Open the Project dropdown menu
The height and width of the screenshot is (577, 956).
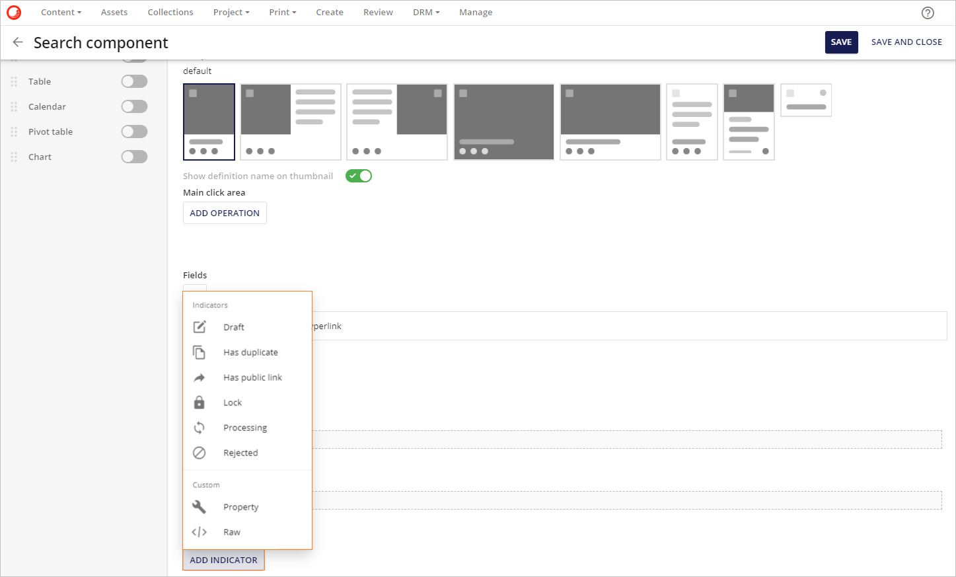231,13
